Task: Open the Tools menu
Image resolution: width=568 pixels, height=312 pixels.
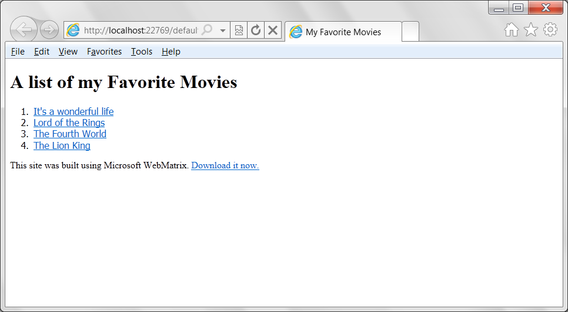Action: [142, 52]
